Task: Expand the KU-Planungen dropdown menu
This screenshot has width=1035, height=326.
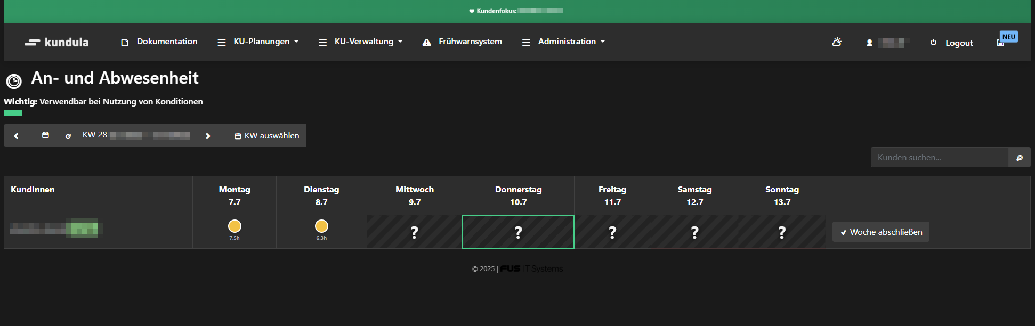Action: [265, 42]
